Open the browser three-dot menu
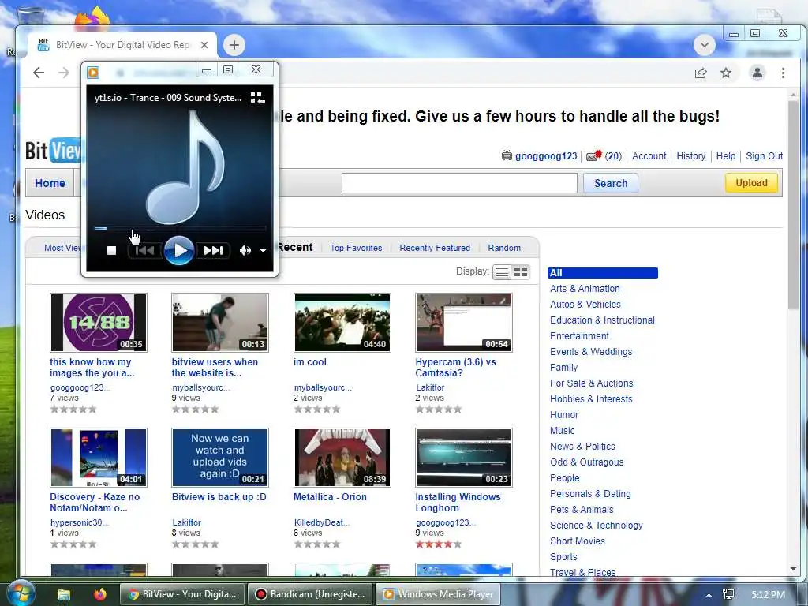The width and height of the screenshot is (808, 606). [x=783, y=73]
